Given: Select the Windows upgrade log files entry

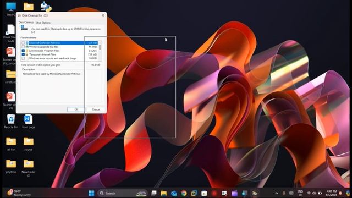Looking at the screenshot, I should 44,47.
